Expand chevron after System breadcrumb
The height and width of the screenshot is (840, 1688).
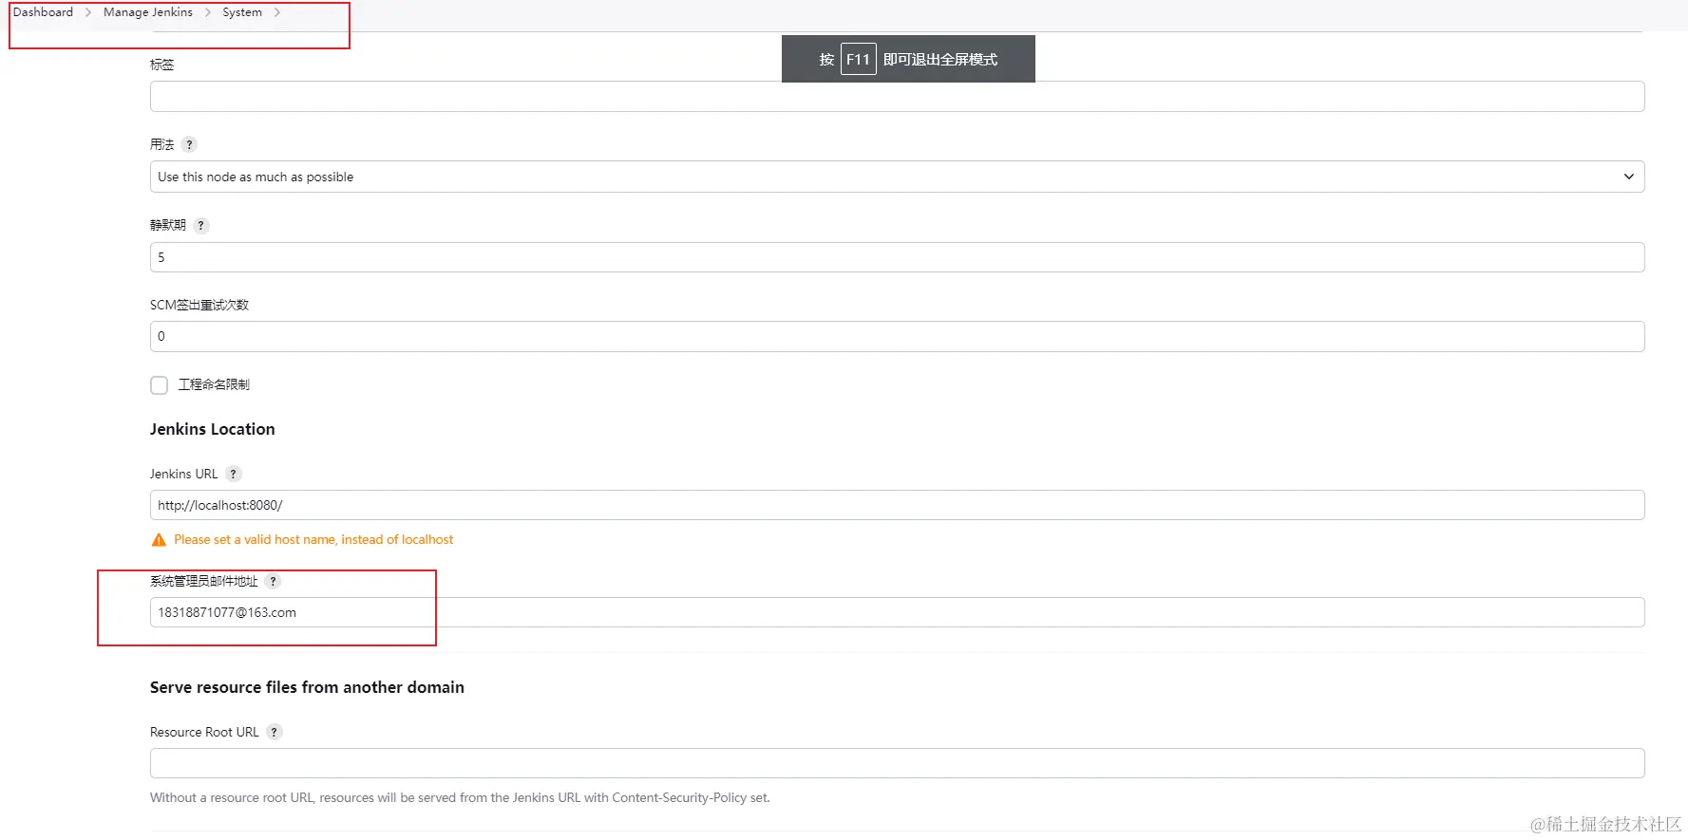276,12
